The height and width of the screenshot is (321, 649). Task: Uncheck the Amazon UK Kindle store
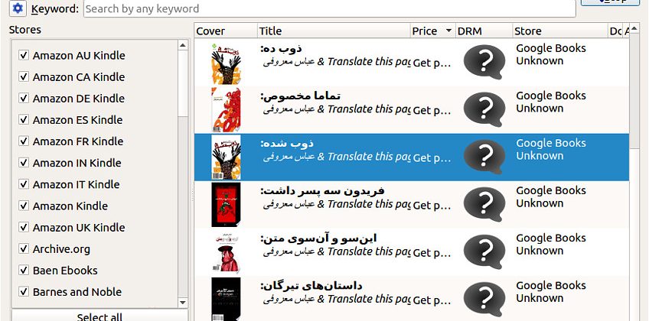[x=24, y=227]
